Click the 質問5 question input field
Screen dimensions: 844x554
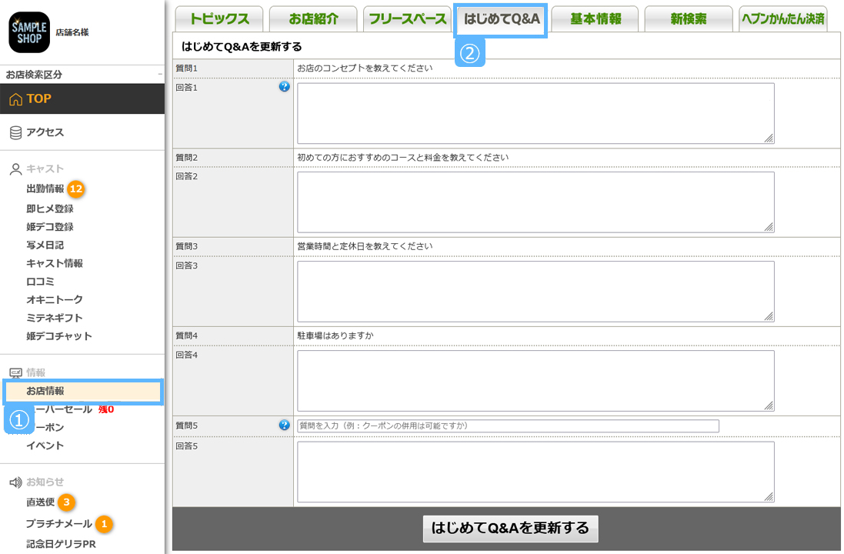click(508, 426)
